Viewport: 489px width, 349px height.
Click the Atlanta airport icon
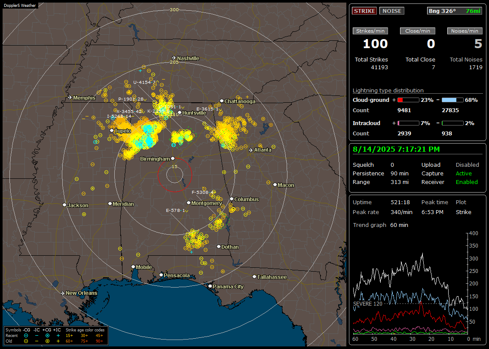coord(251,150)
